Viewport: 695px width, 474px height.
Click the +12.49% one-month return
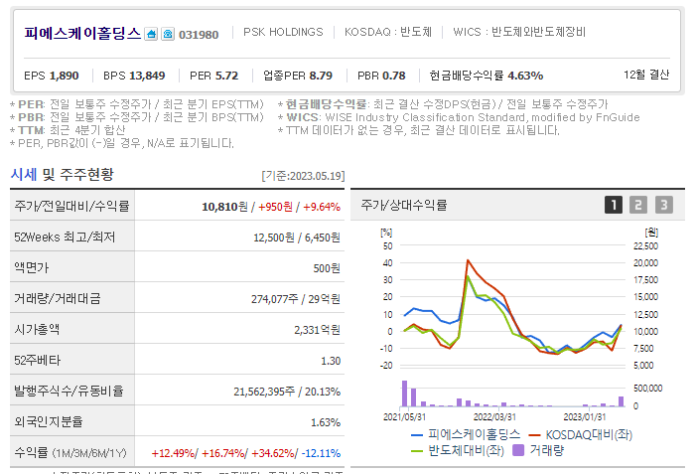174,453
